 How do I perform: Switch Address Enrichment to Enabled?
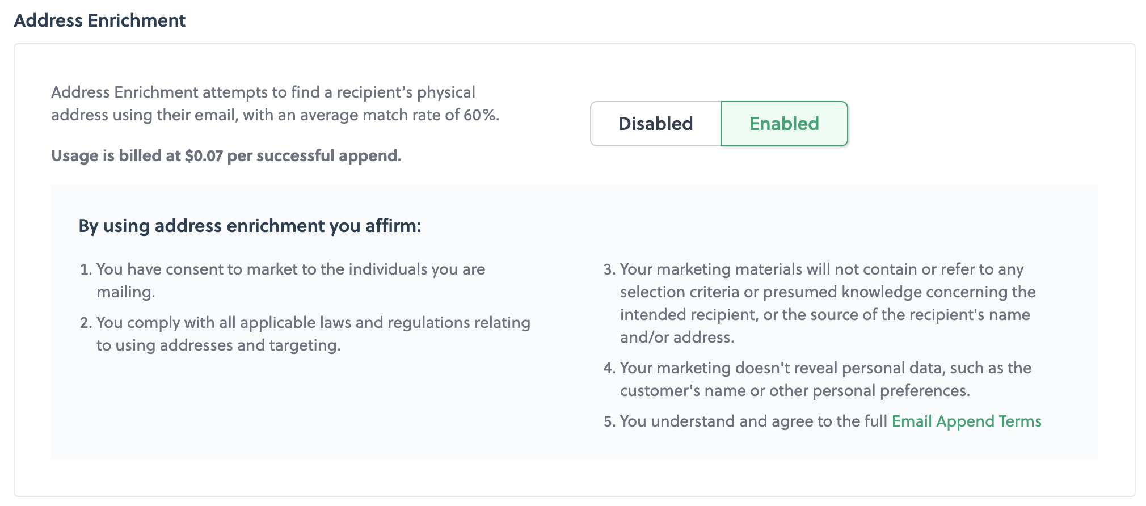point(784,124)
